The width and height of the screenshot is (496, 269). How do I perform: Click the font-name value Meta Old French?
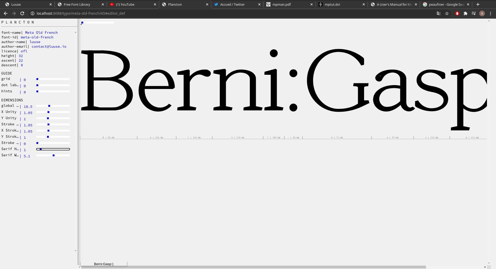[x=41, y=32]
